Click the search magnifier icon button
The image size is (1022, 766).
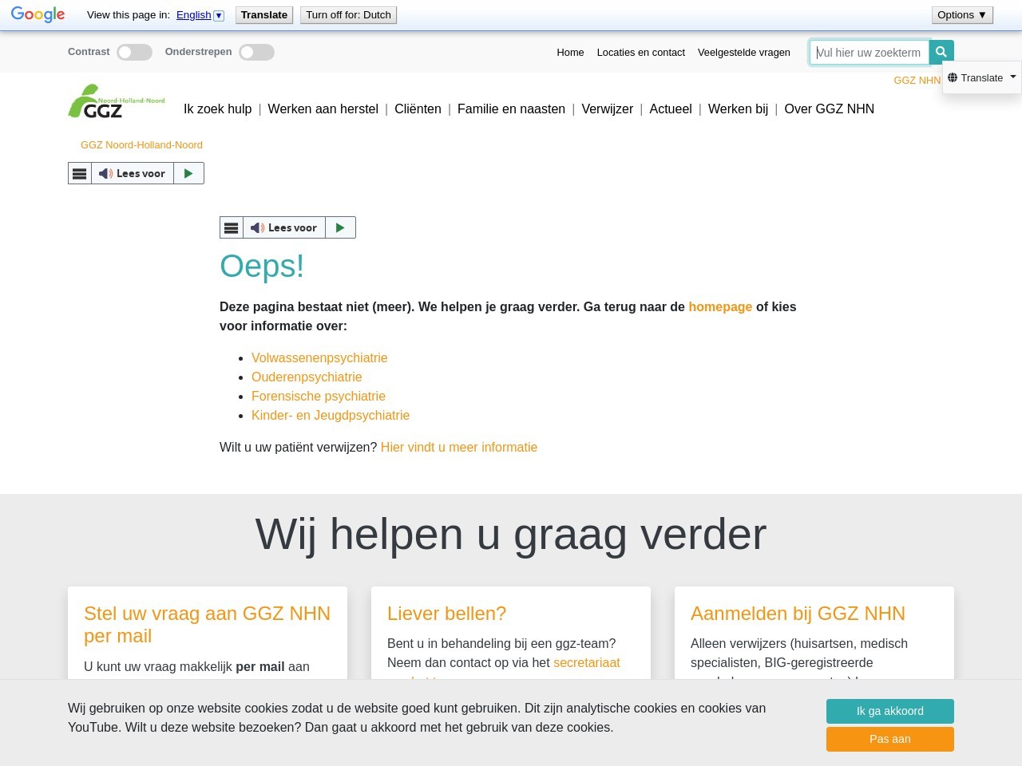pyautogui.click(x=941, y=52)
